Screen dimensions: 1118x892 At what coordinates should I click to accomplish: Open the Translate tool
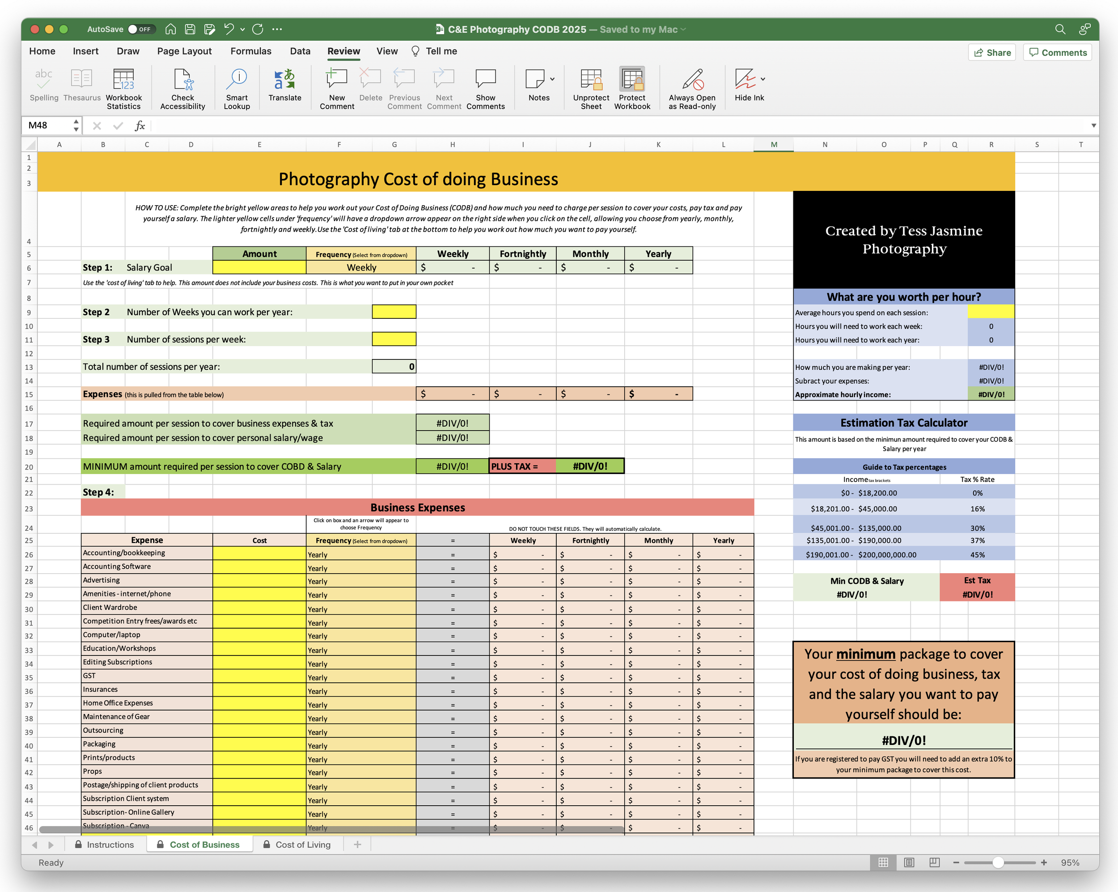tap(285, 85)
